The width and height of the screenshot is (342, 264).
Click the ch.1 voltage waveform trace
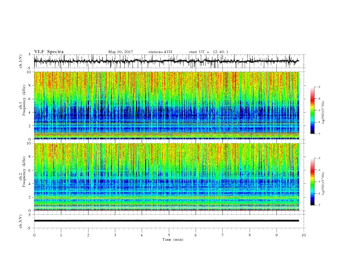166,61
